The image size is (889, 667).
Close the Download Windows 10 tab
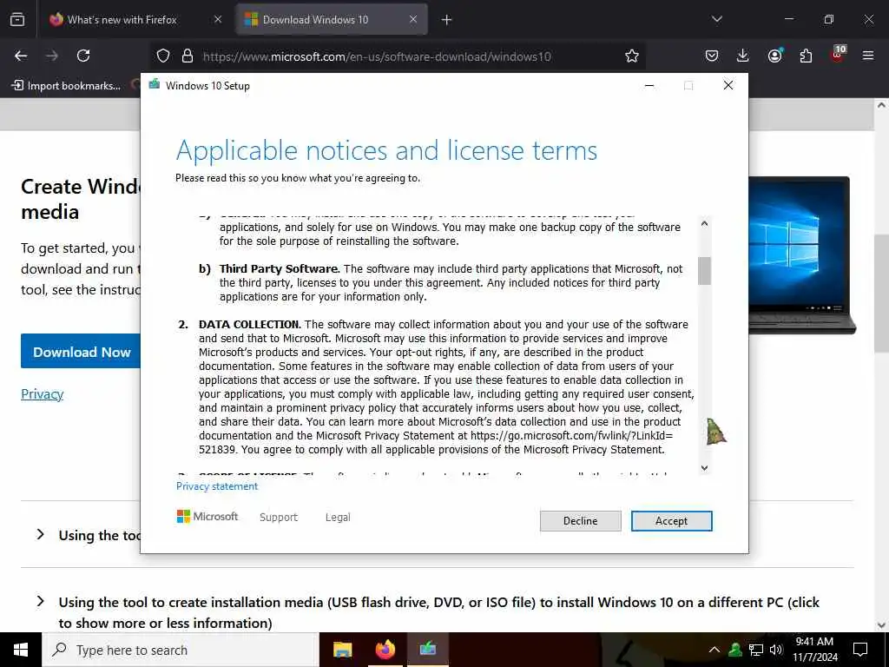(413, 20)
